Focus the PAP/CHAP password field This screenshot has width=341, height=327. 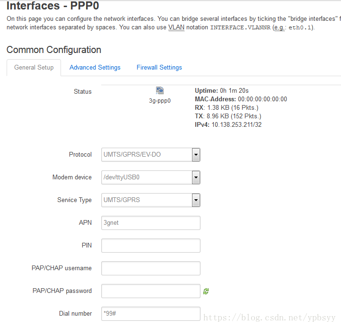pos(150,291)
